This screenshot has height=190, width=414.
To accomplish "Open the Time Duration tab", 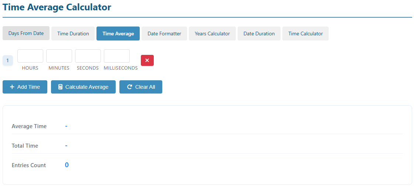I will point(73,34).
